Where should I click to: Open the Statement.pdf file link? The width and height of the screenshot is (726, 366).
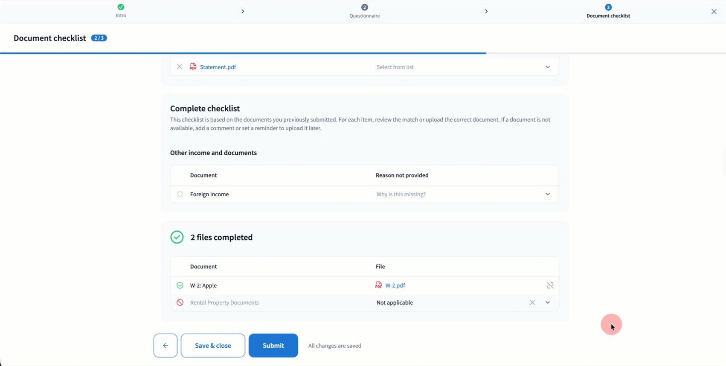click(x=218, y=67)
